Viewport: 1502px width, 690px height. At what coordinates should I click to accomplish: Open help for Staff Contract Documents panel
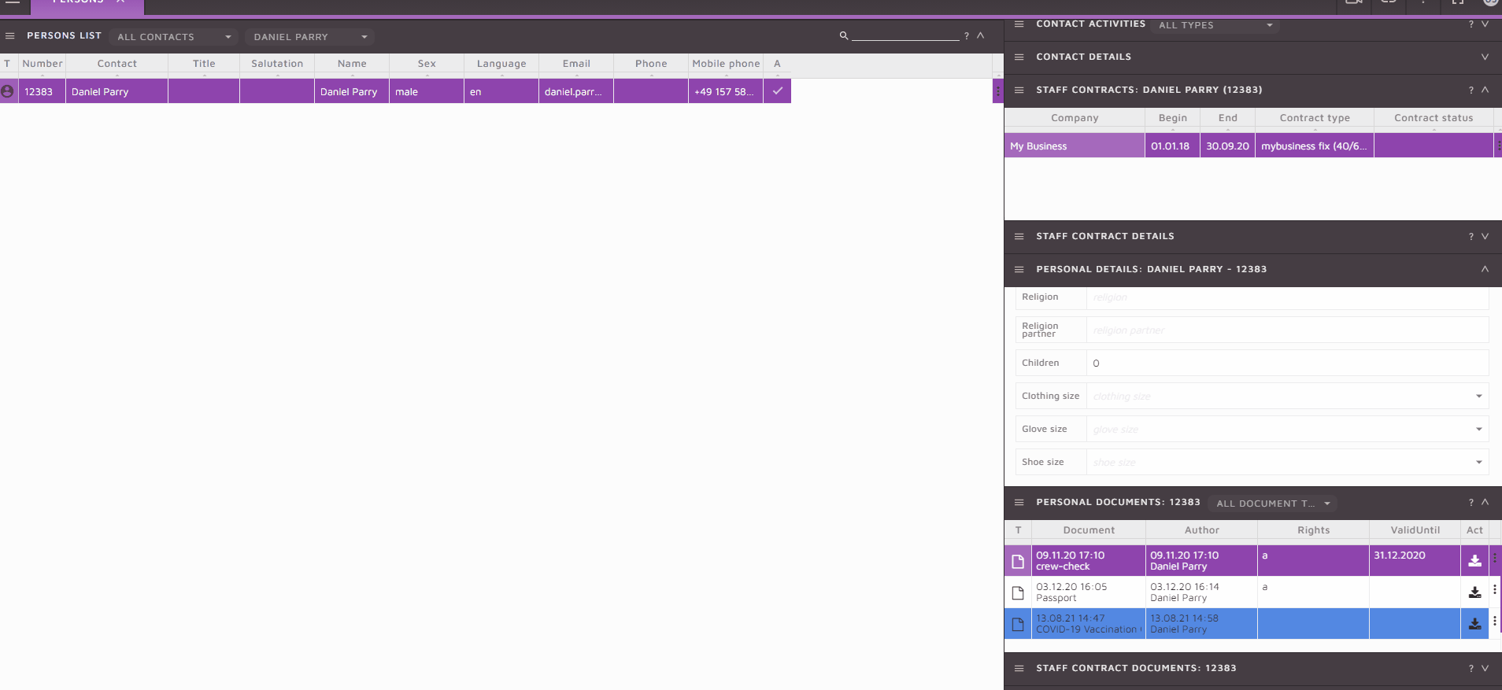coord(1471,669)
